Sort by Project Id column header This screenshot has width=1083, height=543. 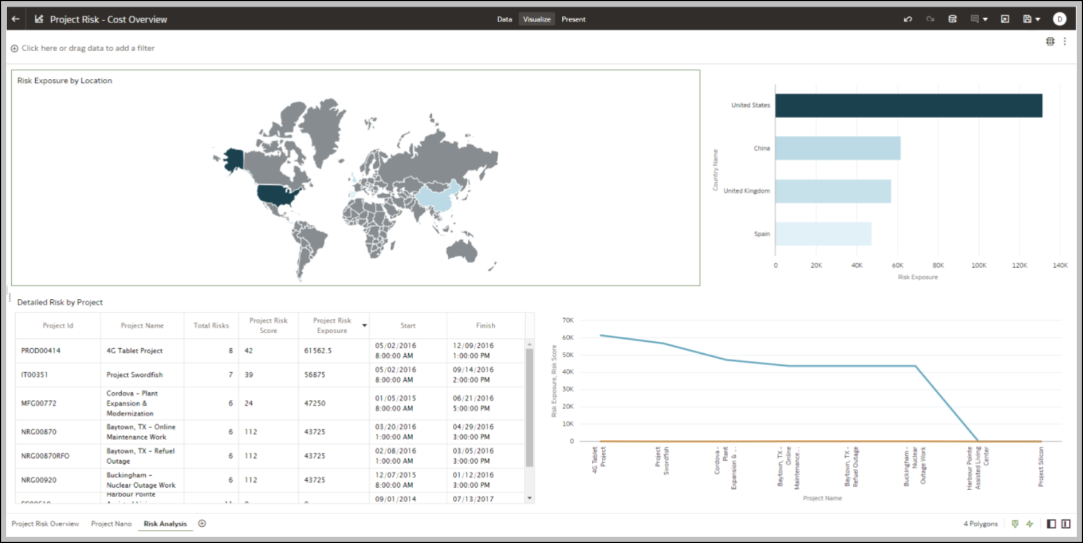click(58, 326)
